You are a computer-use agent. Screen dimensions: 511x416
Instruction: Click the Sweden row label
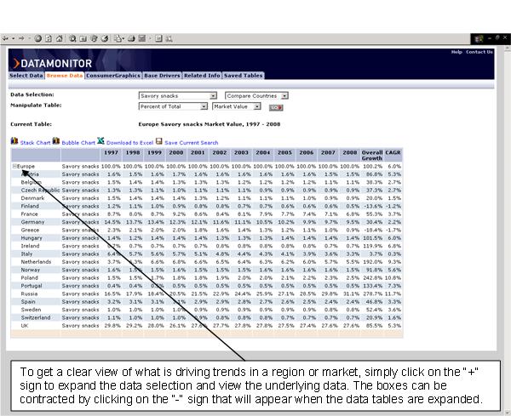click(x=31, y=310)
